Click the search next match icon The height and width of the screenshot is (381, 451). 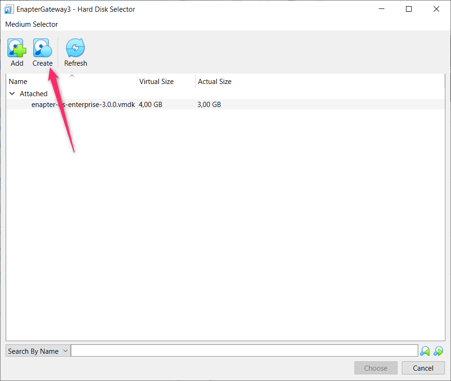[439, 351]
